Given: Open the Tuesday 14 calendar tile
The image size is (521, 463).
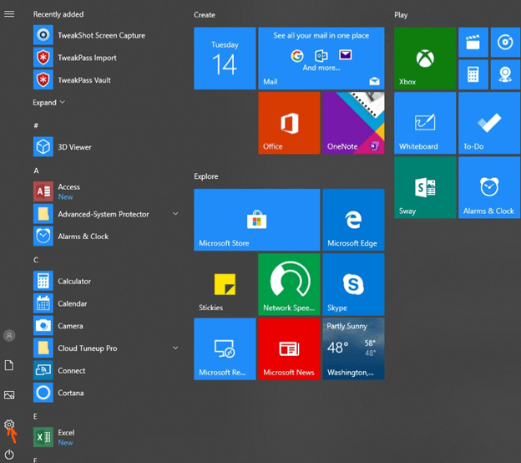Looking at the screenshot, I should pos(225,59).
